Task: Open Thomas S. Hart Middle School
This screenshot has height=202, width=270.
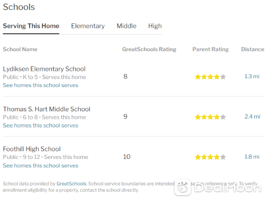Action: pyautogui.click(x=47, y=109)
